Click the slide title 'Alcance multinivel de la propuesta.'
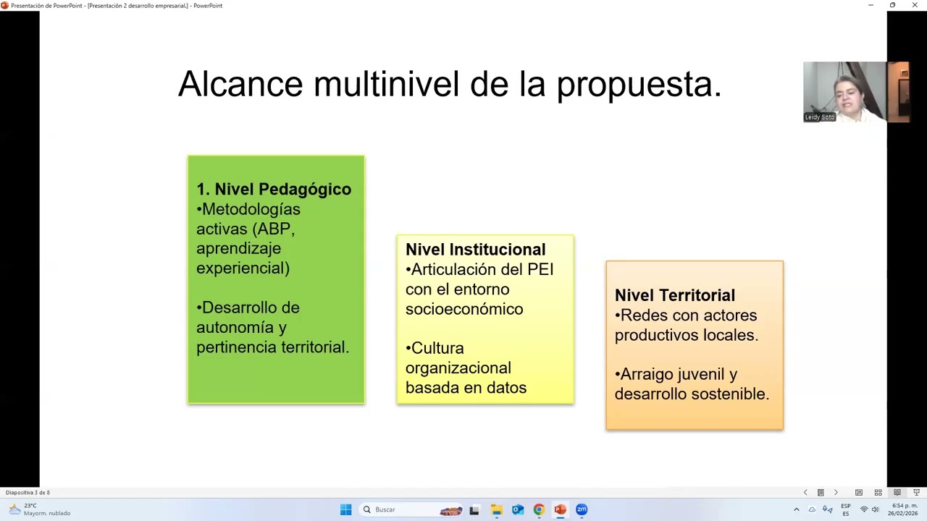927x521 pixels. (450, 84)
